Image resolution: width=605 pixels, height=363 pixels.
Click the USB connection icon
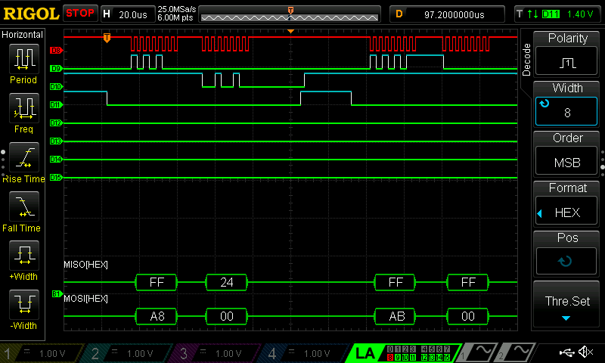[565, 352]
